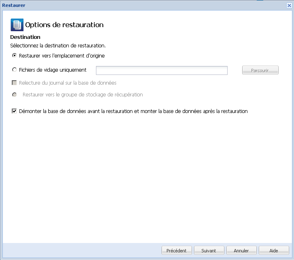Select Restaurer vers l'emplacement d'origine option
294x260 pixels.
coord(14,55)
